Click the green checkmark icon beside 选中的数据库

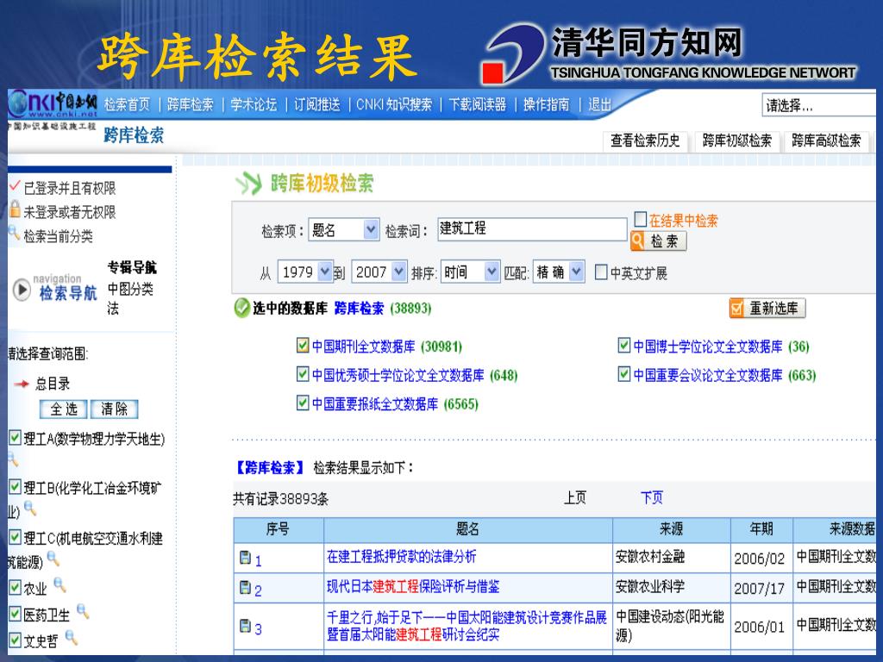tap(241, 308)
